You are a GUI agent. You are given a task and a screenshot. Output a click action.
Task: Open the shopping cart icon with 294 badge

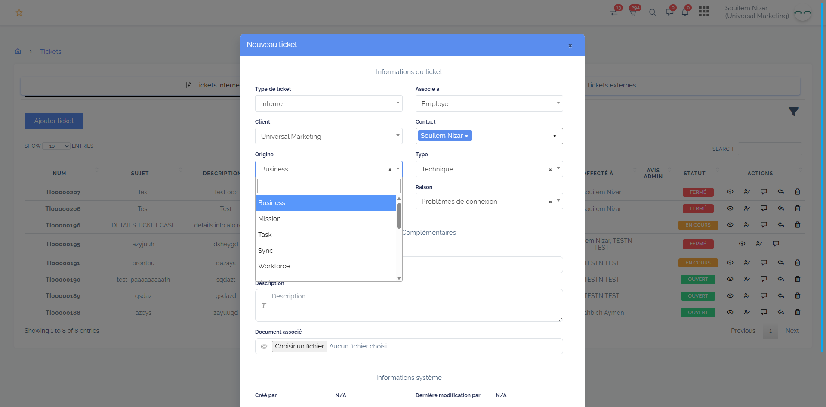point(633,12)
